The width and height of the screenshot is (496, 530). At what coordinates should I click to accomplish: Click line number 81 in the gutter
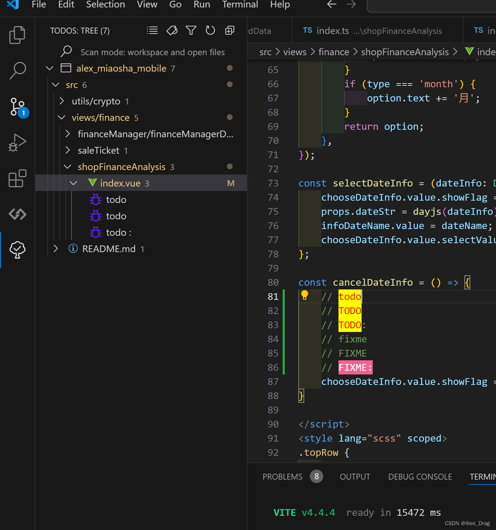(x=273, y=297)
